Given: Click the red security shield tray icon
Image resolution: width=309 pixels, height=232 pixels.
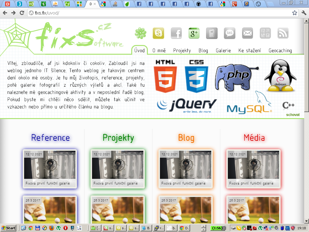Looking at the screenshot, I should pos(293,228).
